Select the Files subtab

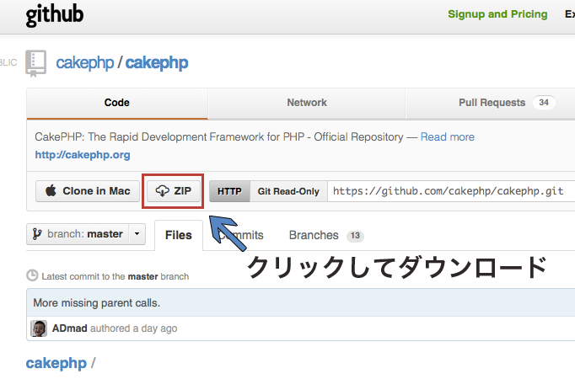point(178,235)
